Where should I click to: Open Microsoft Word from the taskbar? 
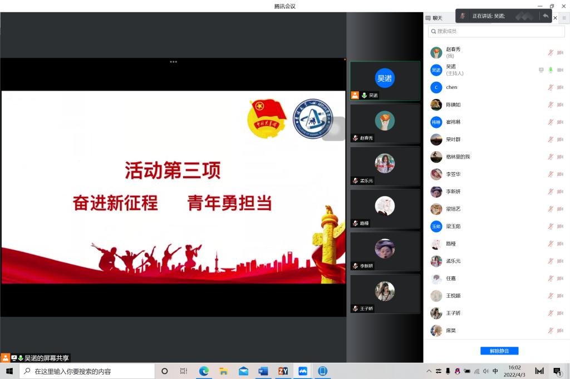(x=263, y=371)
